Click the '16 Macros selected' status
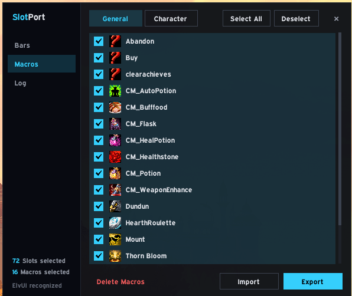This screenshot has height=296, width=352. 41,272
